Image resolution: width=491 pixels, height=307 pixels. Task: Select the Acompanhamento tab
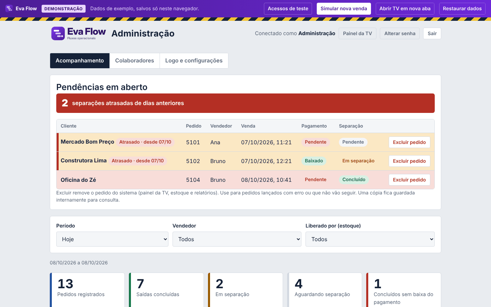(x=80, y=61)
